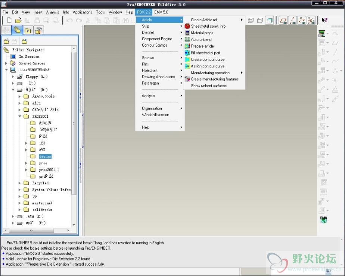345x276 pixels.
Task: Select Floppy (A:) drive in tree
Action: [37, 77]
